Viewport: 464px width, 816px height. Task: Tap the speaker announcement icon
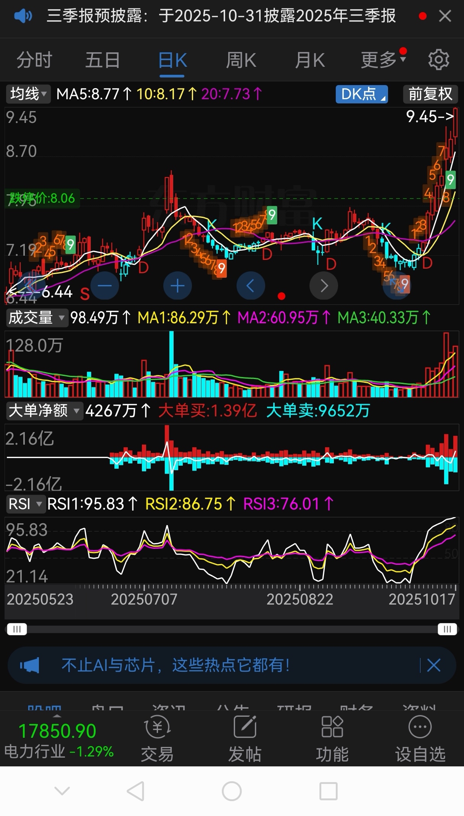(x=23, y=16)
